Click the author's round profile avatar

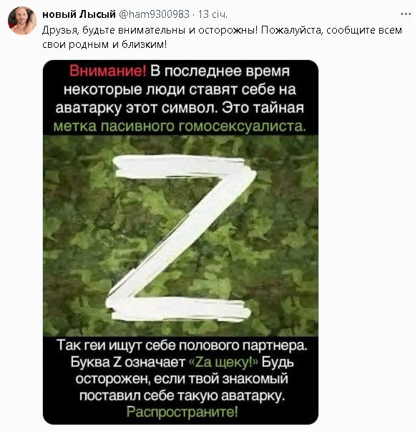[22, 21]
